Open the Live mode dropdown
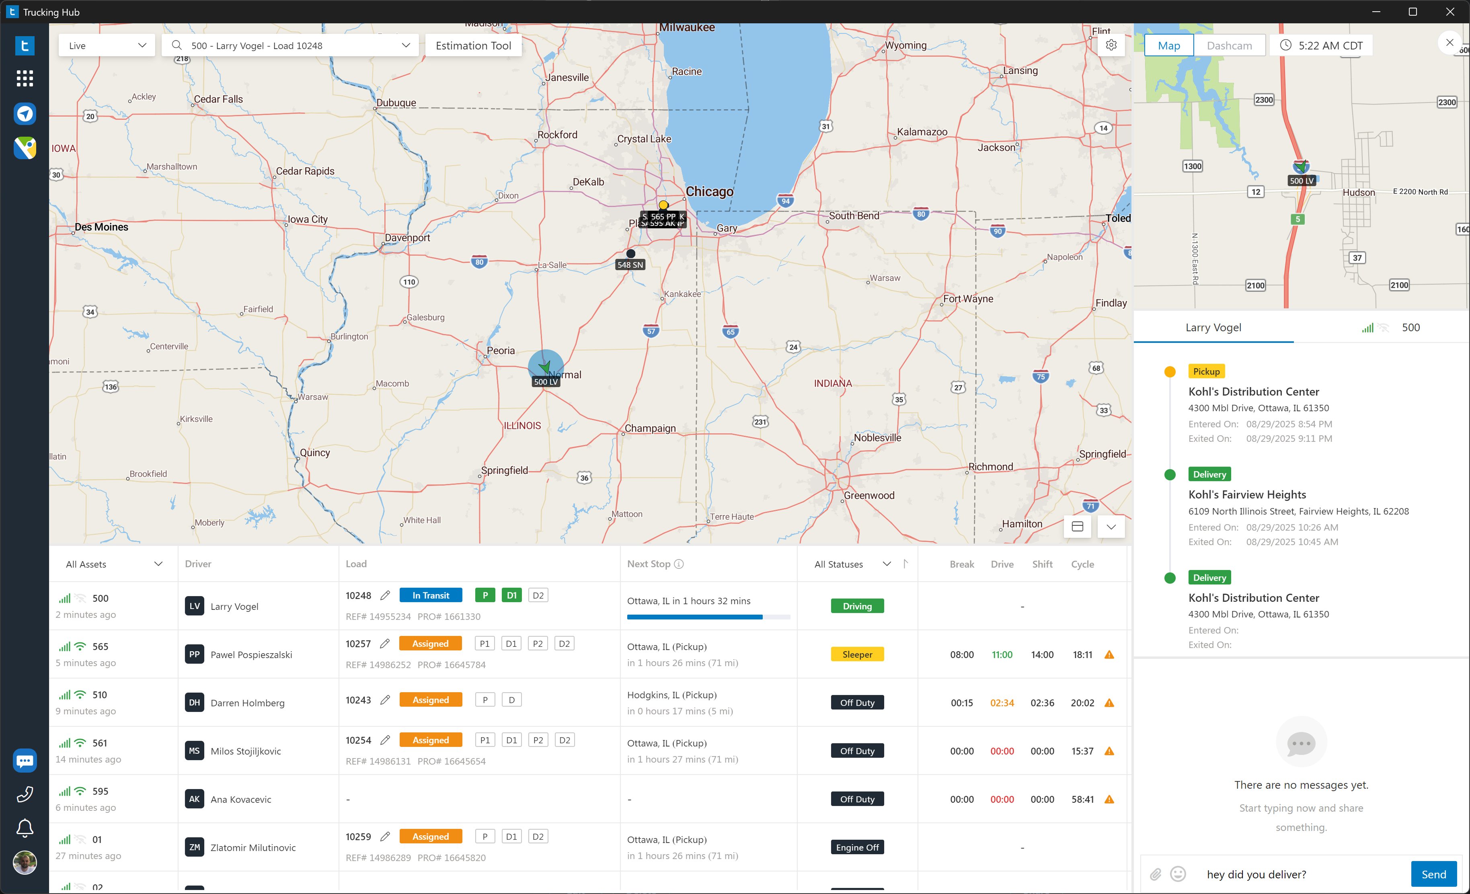This screenshot has height=894, width=1470. [x=107, y=45]
